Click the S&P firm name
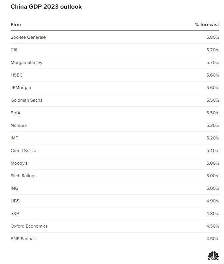The width and height of the screenshot is (224, 264). tap(15, 214)
